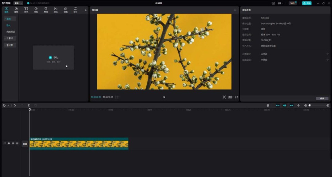Open the Transitions (转场) panel

tap(56, 10)
